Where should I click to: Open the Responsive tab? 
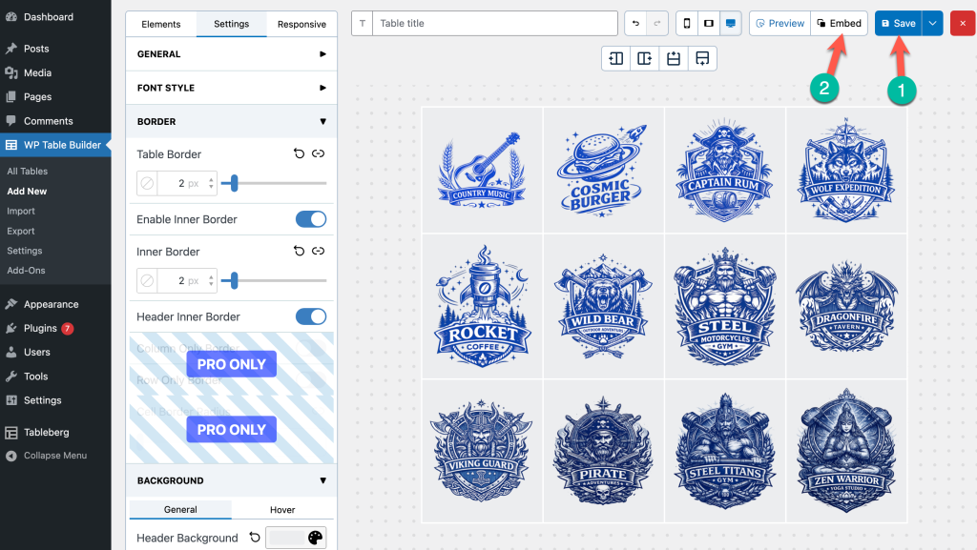[x=301, y=24]
